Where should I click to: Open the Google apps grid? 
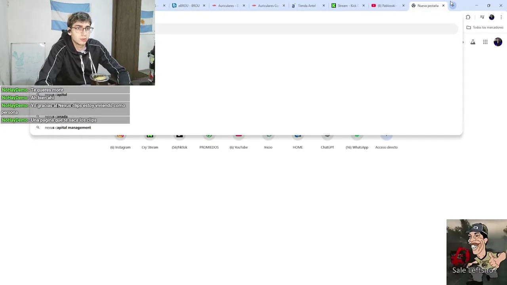485,42
